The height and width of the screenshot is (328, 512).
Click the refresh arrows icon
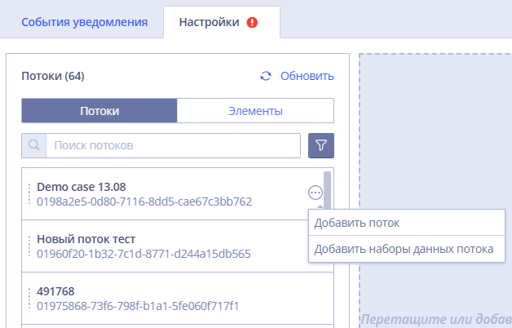pos(266,76)
